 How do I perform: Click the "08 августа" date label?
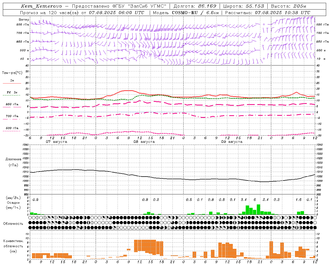point(144,142)
